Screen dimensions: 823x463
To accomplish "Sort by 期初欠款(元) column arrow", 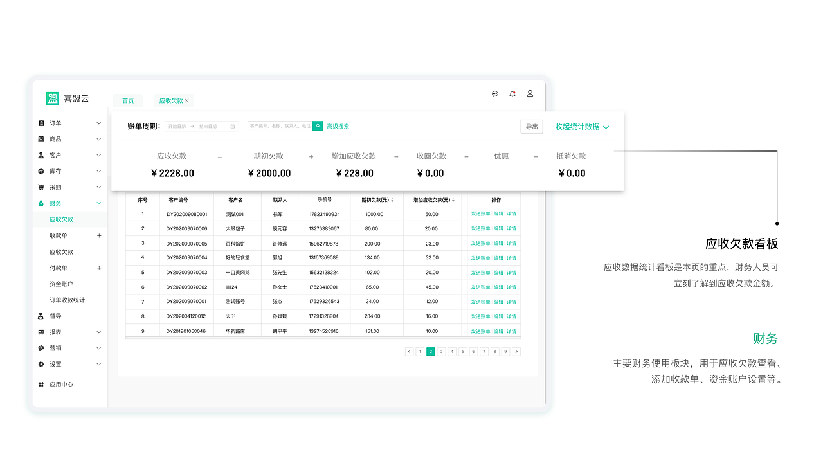I will pos(392,200).
